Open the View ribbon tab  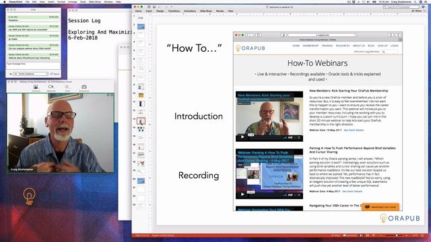point(230,11)
